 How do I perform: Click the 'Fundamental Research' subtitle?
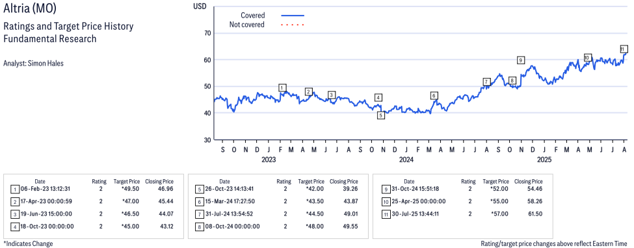[x=49, y=39]
